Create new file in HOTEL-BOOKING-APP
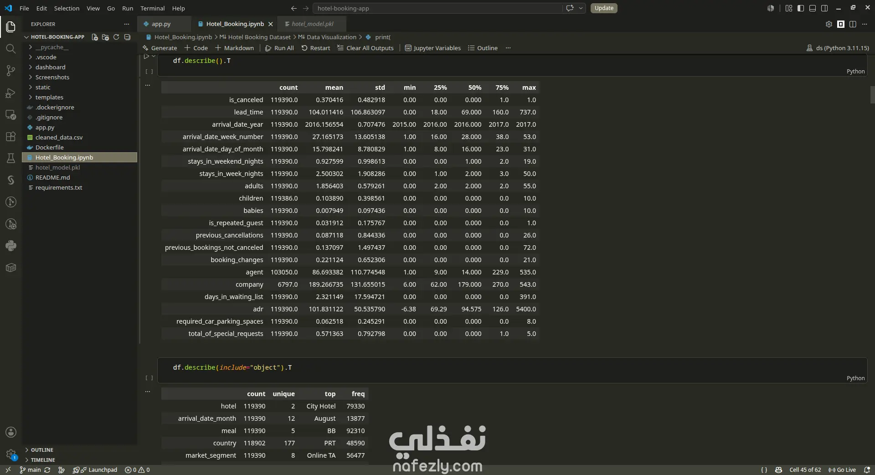Viewport: 875px width, 475px height. (x=95, y=37)
